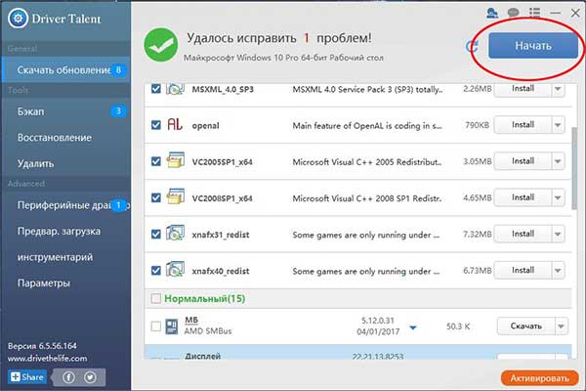Open Предвар. загрузка section in sidebar
Viewport: 586px width, 391px height.
(x=65, y=232)
